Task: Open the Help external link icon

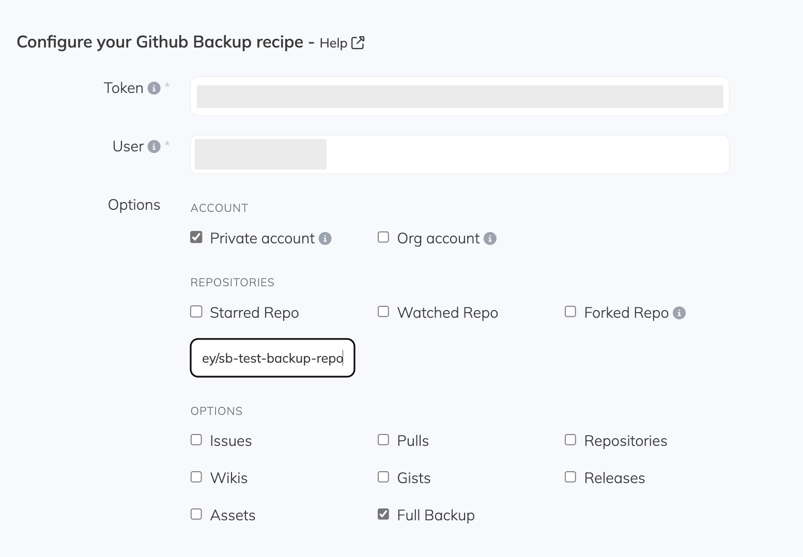Action: (x=358, y=43)
